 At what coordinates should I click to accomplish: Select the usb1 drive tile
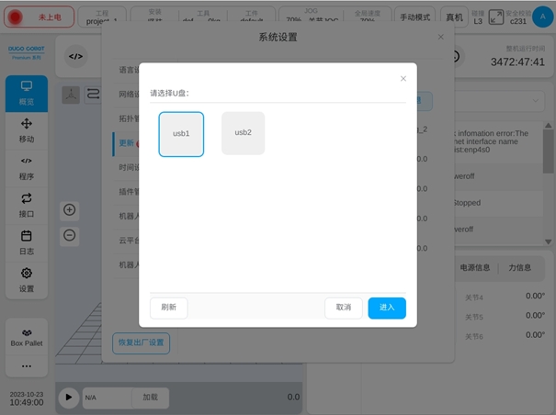pyautogui.click(x=181, y=134)
